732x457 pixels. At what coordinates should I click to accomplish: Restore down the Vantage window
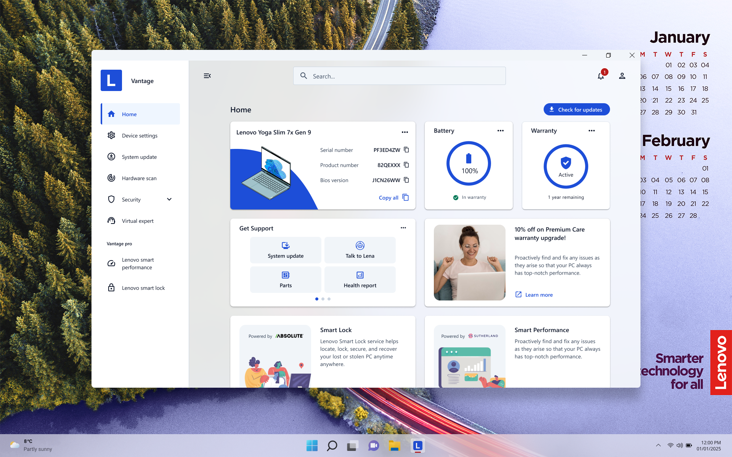pos(608,55)
